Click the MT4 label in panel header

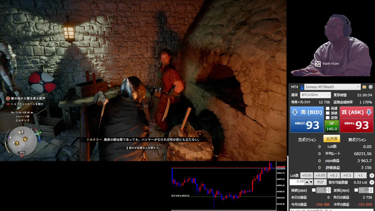[x=294, y=87]
